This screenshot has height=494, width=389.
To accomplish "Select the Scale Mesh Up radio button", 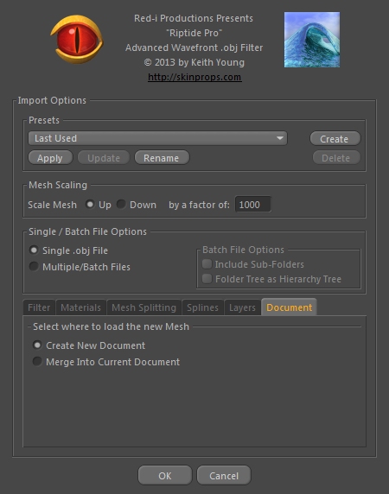I will [x=90, y=205].
